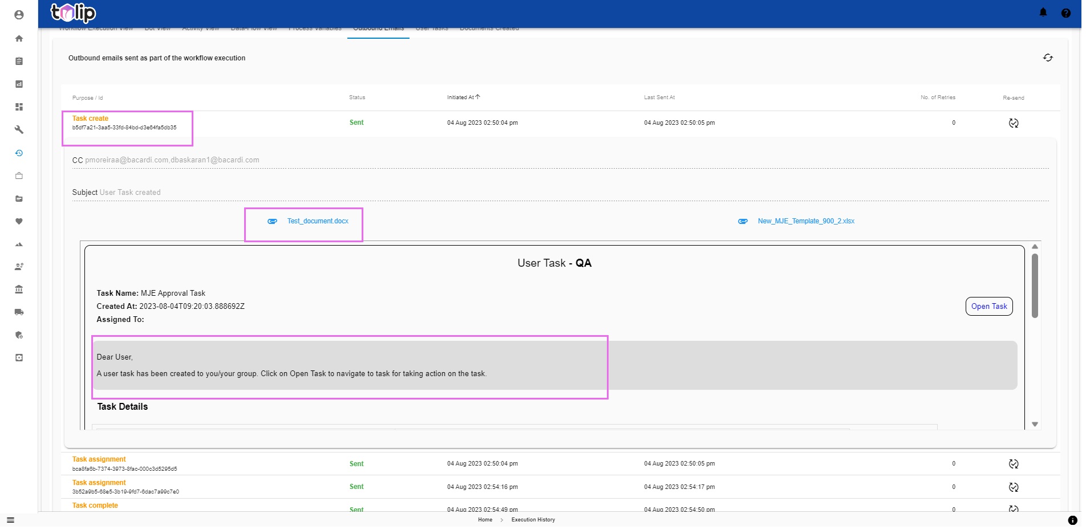The height and width of the screenshot is (530, 1086).
Task: Click the Tulip logo
Action: tap(73, 13)
